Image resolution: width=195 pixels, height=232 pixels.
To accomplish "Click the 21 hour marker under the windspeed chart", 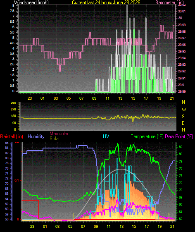I will 172,98.
